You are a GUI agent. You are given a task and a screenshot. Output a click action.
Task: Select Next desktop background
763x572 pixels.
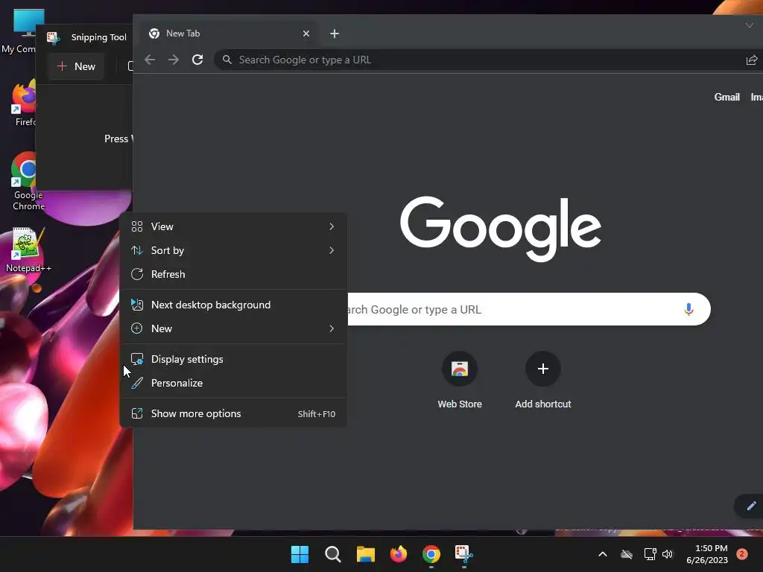point(233,305)
